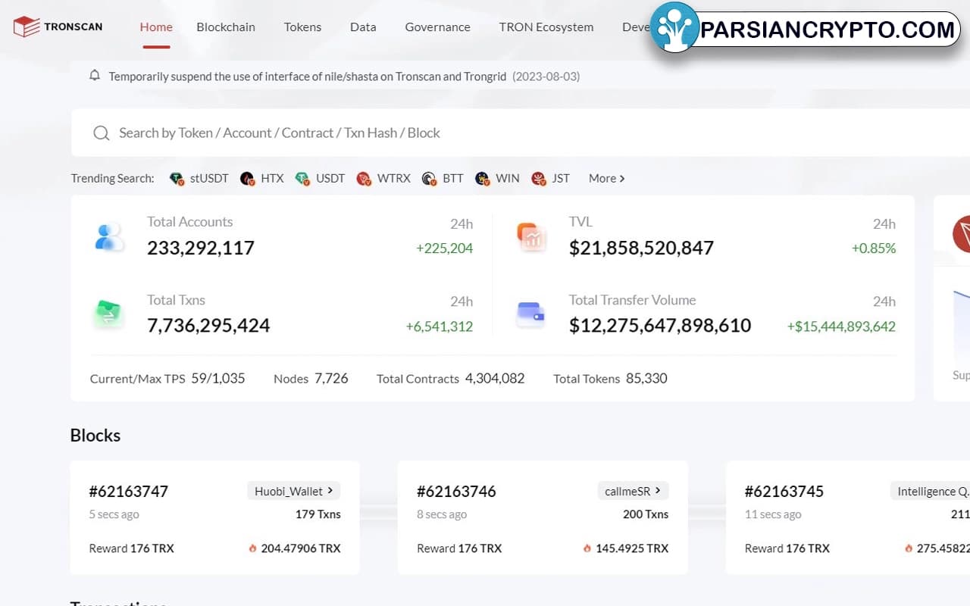Screen dimensions: 970x606
Task: Expand More trending searches
Action: click(606, 179)
